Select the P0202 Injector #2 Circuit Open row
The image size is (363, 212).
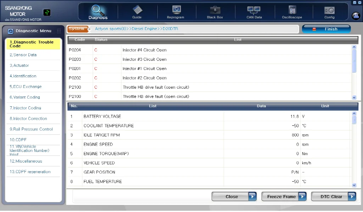210,78
